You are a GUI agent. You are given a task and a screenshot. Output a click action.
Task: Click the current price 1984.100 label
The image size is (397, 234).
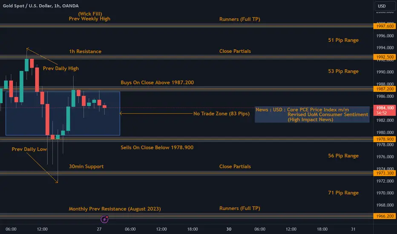click(x=384, y=110)
